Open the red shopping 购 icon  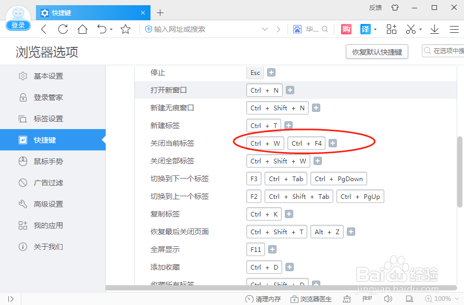[346, 29]
